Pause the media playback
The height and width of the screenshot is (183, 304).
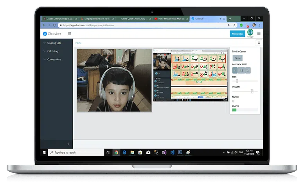coord(237,58)
